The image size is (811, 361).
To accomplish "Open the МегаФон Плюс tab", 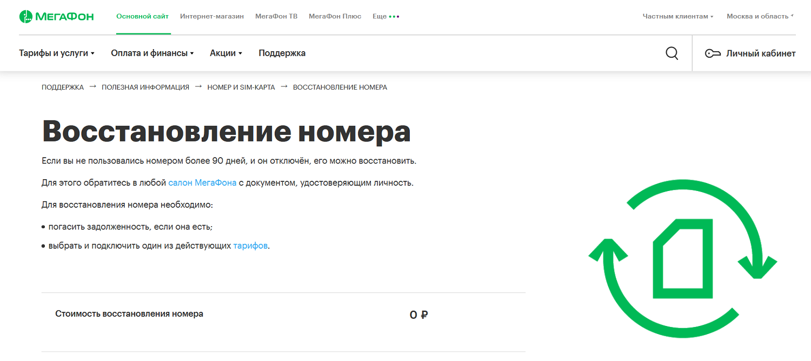I will click(335, 16).
